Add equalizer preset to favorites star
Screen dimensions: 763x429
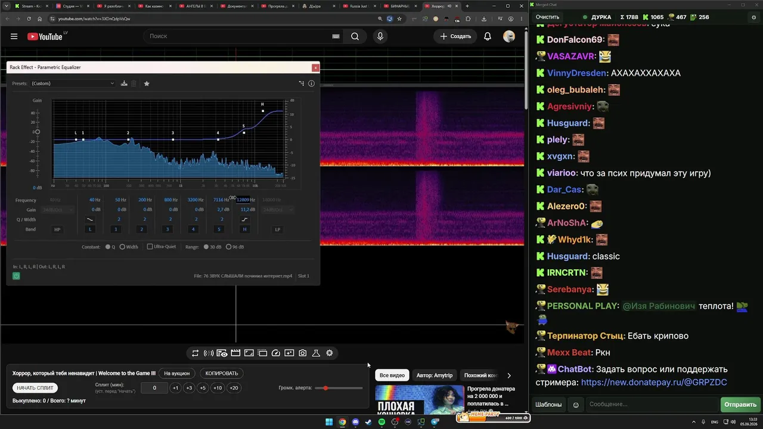coord(147,83)
